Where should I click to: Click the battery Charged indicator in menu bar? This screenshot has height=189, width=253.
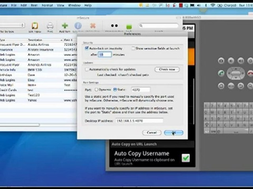tap(227, 5)
